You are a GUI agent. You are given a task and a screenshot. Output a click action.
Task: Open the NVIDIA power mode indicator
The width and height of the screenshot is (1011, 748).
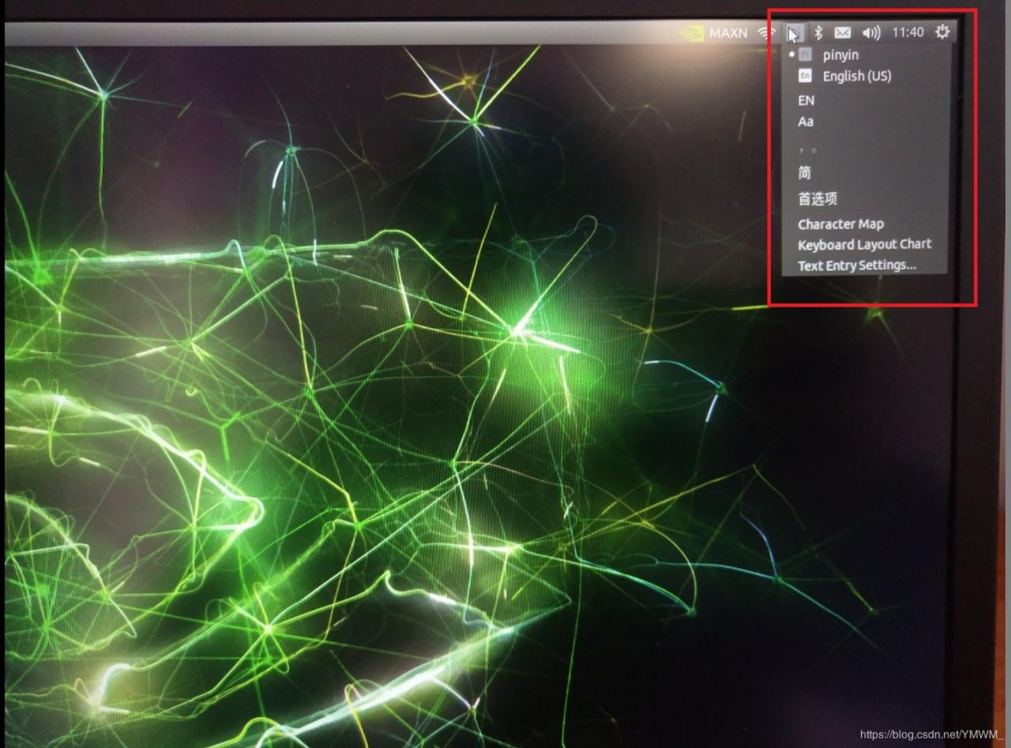tap(692, 33)
